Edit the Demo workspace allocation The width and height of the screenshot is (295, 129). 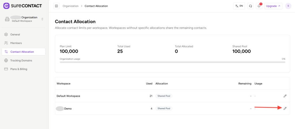click(x=285, y=108)
